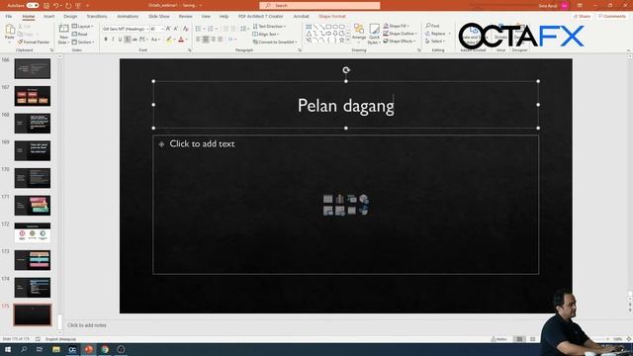The width and height of the screenshot is (633, 356).
Task: Click the Numbering list icon
Action: 211,29
